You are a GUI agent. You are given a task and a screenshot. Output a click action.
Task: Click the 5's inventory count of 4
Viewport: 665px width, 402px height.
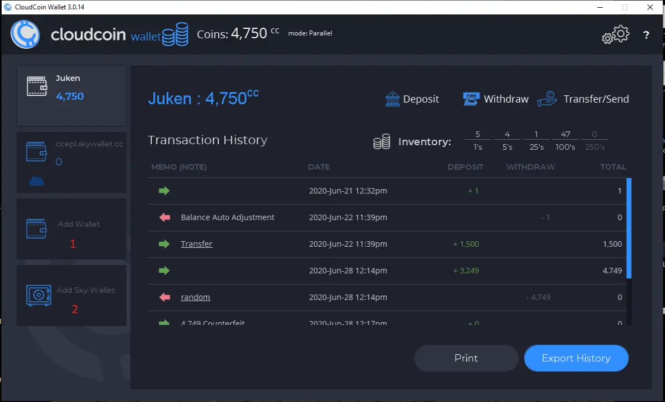pyautogui.click(x=508, y=134)
